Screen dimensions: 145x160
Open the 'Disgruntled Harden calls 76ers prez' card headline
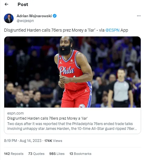(x=48, y=118)
